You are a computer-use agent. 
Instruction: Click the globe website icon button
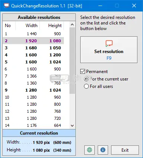click(90, 150)
